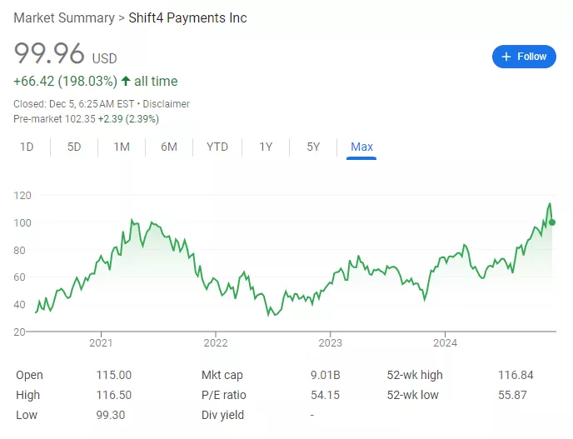Image resolution: width=573 pixels, height=439 pixels.
Task: Switch chart to 6M range
Action: [169, 147]
